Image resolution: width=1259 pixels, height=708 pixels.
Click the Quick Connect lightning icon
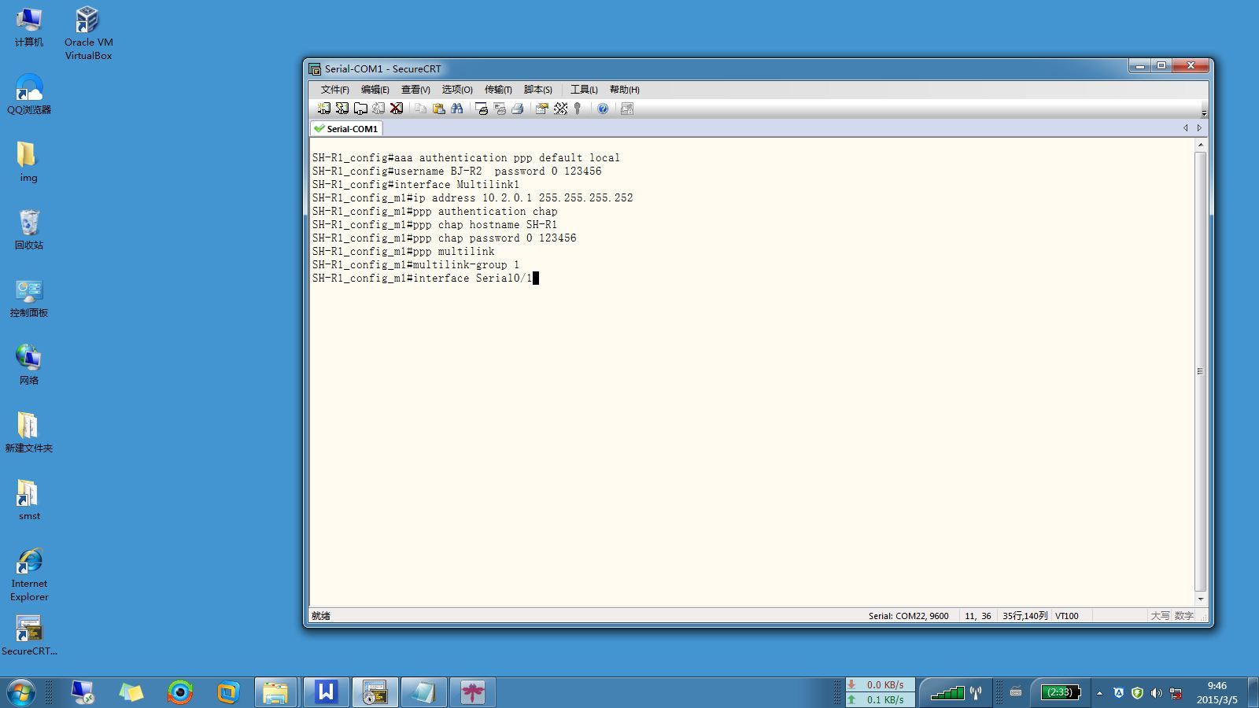(x=342, y=109)
